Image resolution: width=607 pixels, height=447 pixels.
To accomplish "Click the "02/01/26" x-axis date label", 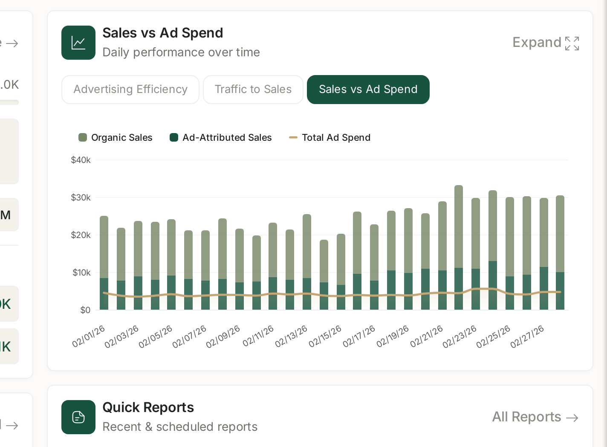I will click(89, 337).
